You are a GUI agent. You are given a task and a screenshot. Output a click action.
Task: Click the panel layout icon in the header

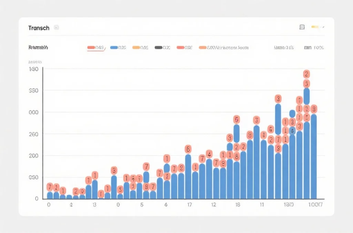(x=302, y=27)
